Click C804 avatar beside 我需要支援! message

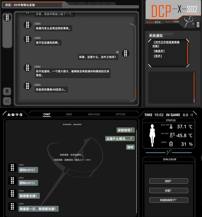click(12, 193)
